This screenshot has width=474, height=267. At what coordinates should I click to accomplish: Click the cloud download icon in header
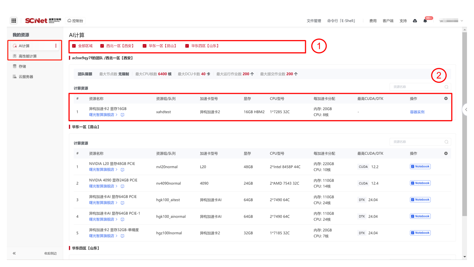pyautogui.click(x=415, y=21)
